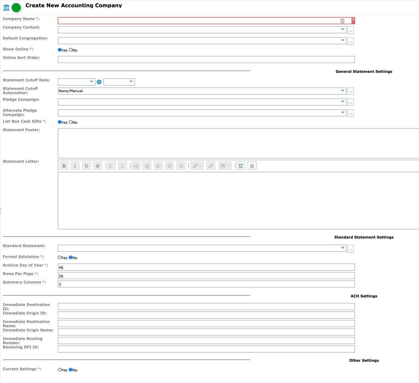Select No for List Non Cash Gifts
The height and width of the screenshot is (383, 419).
click(71, 122)
